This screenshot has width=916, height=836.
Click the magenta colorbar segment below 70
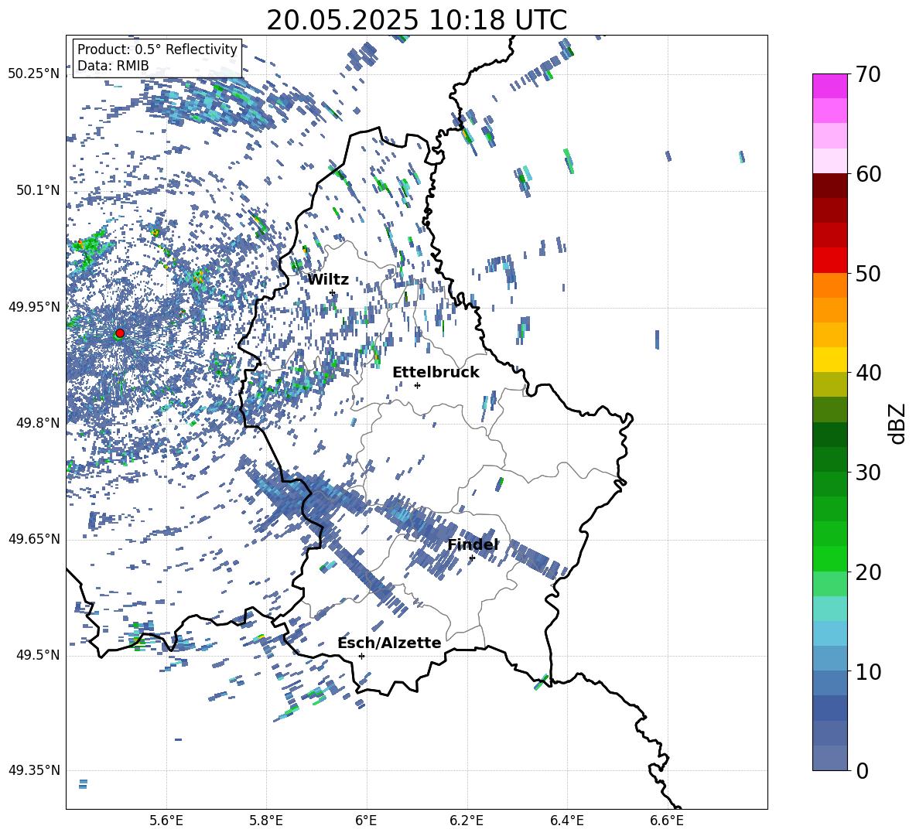click(x=829, y=86)
